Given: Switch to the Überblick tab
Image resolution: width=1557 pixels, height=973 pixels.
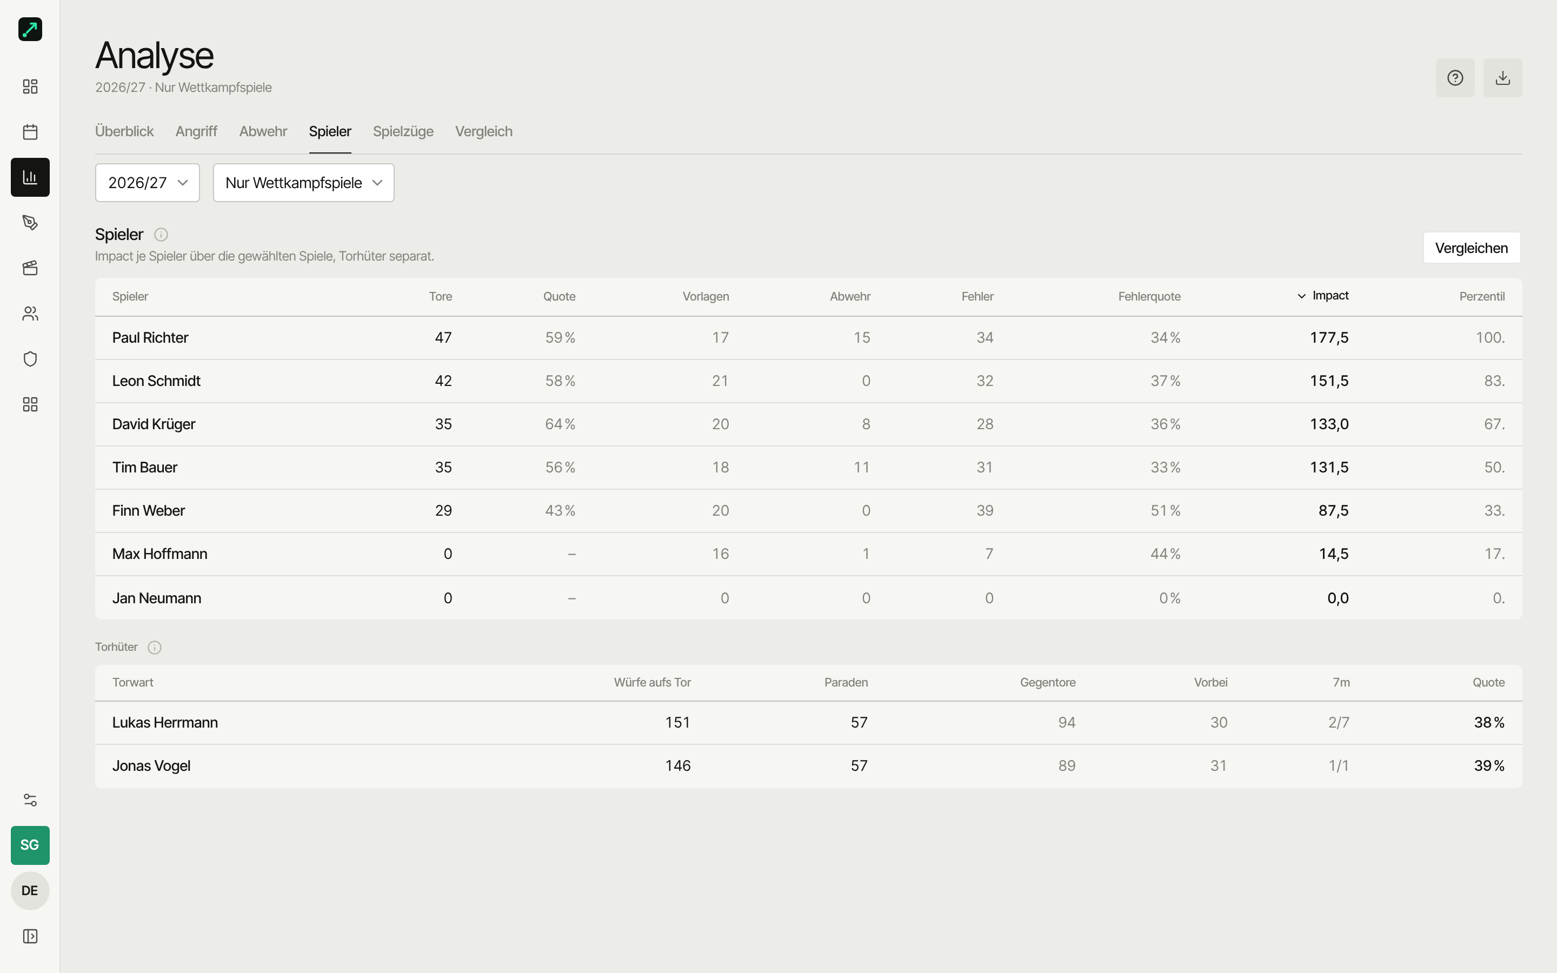Looking at the screenshot, I should (124, 131).
